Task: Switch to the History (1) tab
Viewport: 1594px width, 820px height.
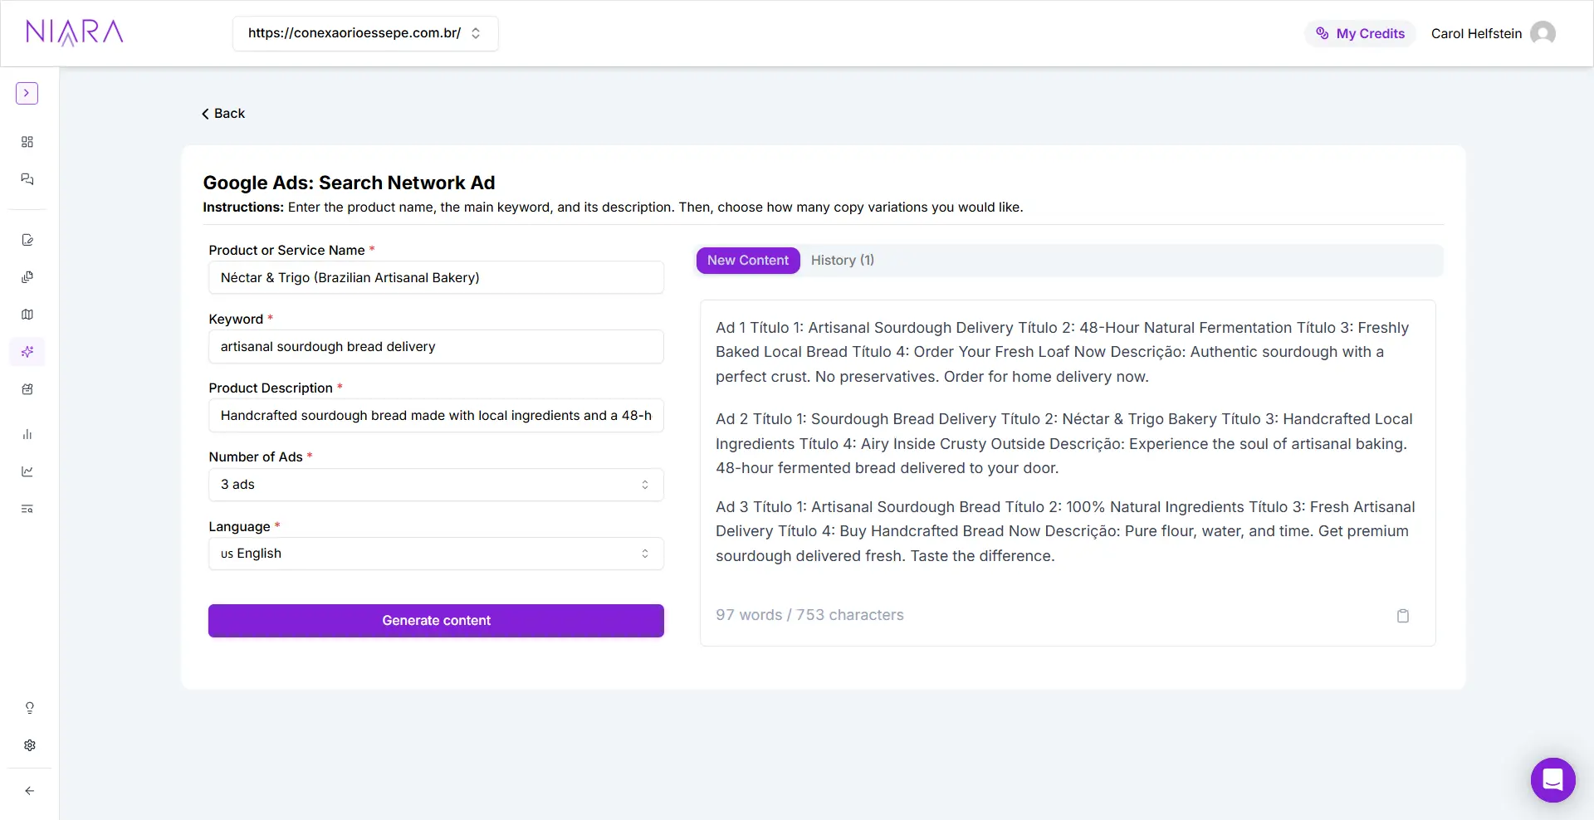Action: pos(843,261)
